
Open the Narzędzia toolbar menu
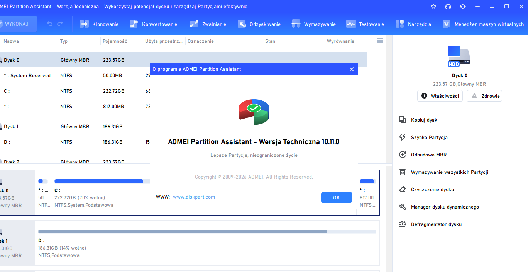tap(413, 24)
